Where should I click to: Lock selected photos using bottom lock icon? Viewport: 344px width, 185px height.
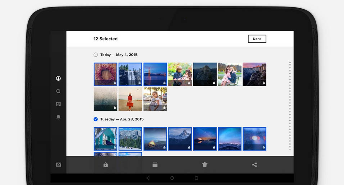pos(105,165)
